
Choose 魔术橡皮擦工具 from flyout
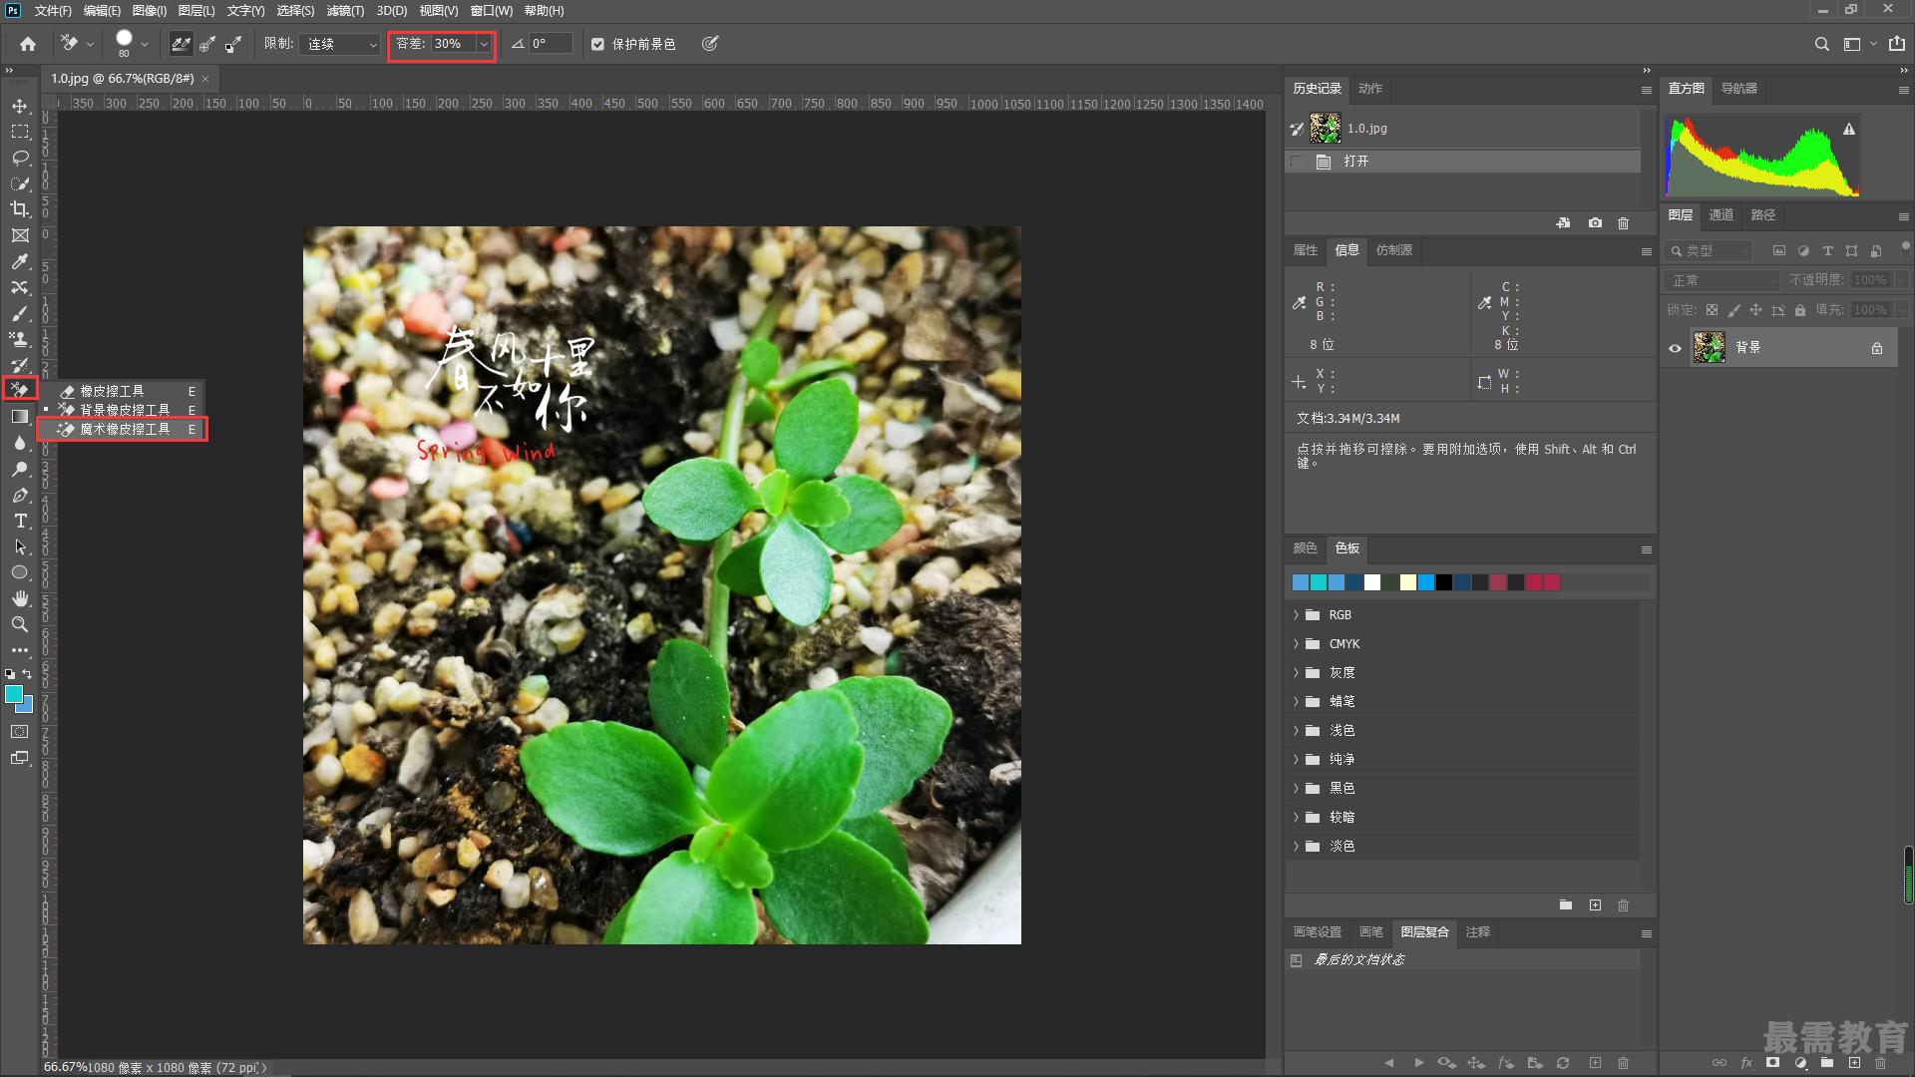pyautogui.click(x=123, y=430)
